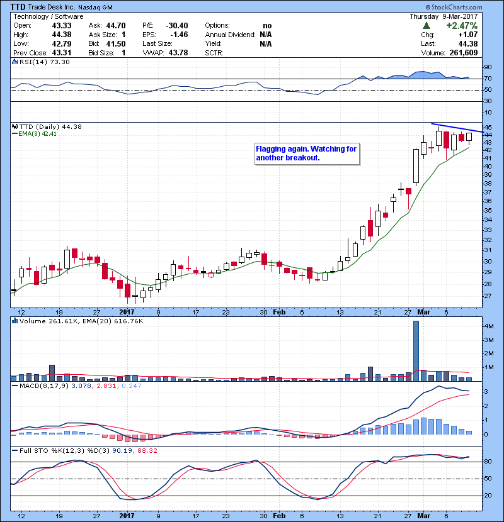Viewport: 504px width, 522px height.
Task: Click the Flagging again annotation box
Action: coord(307,153)
